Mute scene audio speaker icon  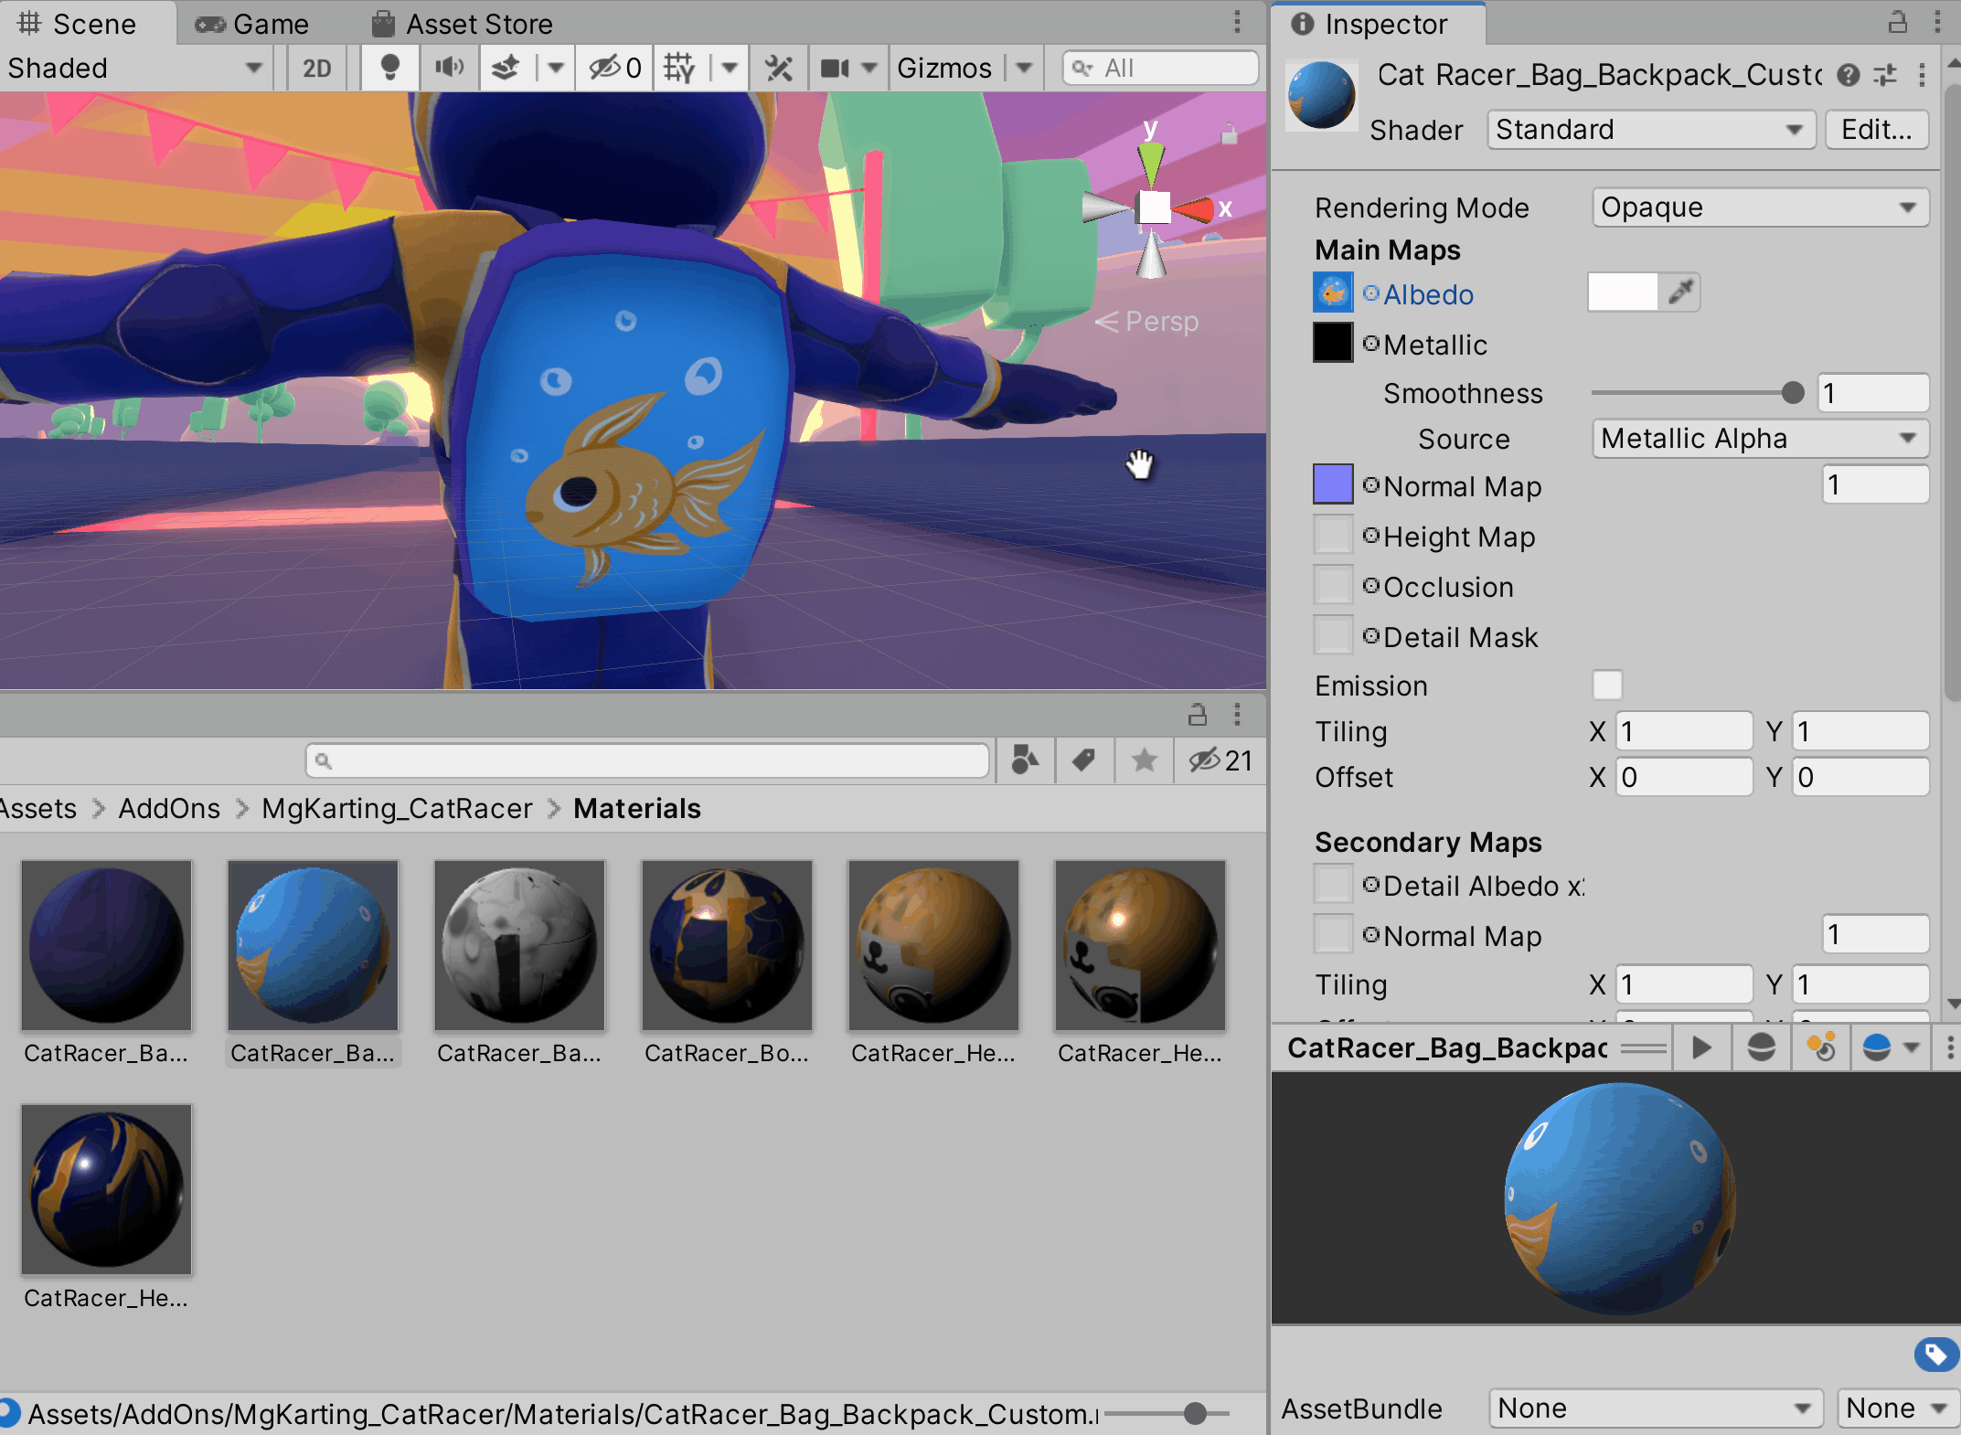[x=449, y=68]
